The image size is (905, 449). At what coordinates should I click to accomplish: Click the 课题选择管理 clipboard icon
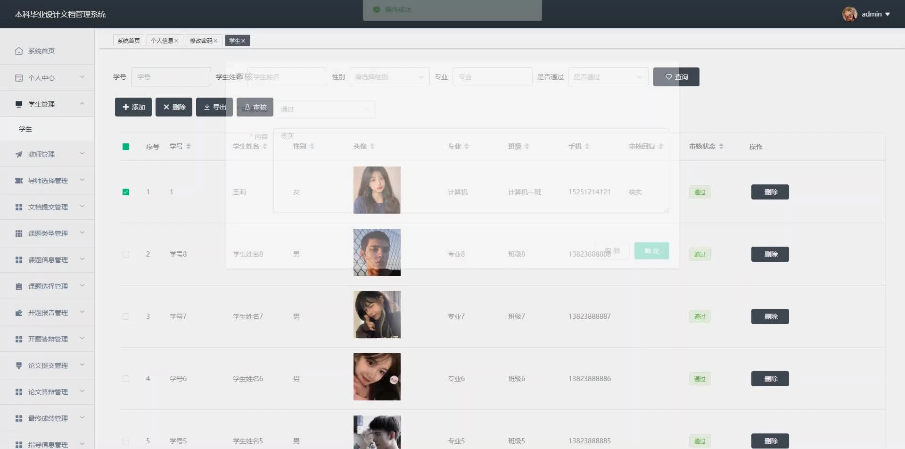point(19,286)
